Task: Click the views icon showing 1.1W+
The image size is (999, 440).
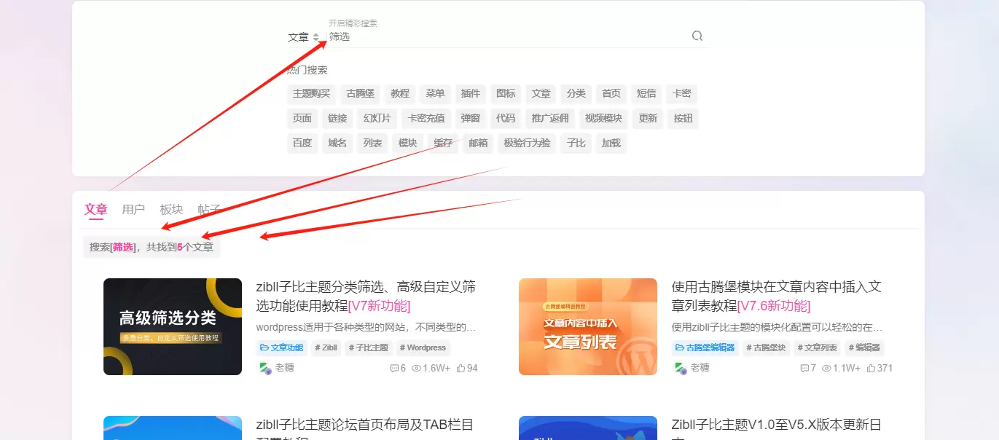Action: 826,369
